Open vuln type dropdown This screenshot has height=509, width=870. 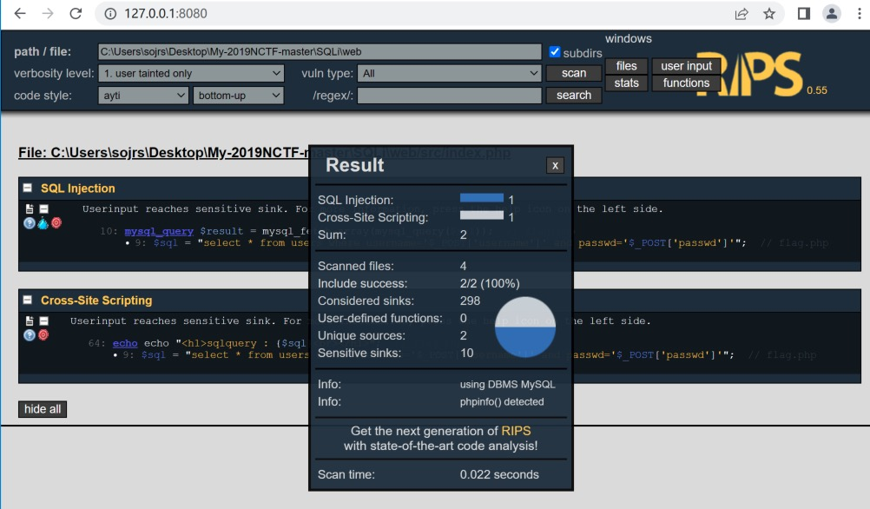(x=449, y=73)
